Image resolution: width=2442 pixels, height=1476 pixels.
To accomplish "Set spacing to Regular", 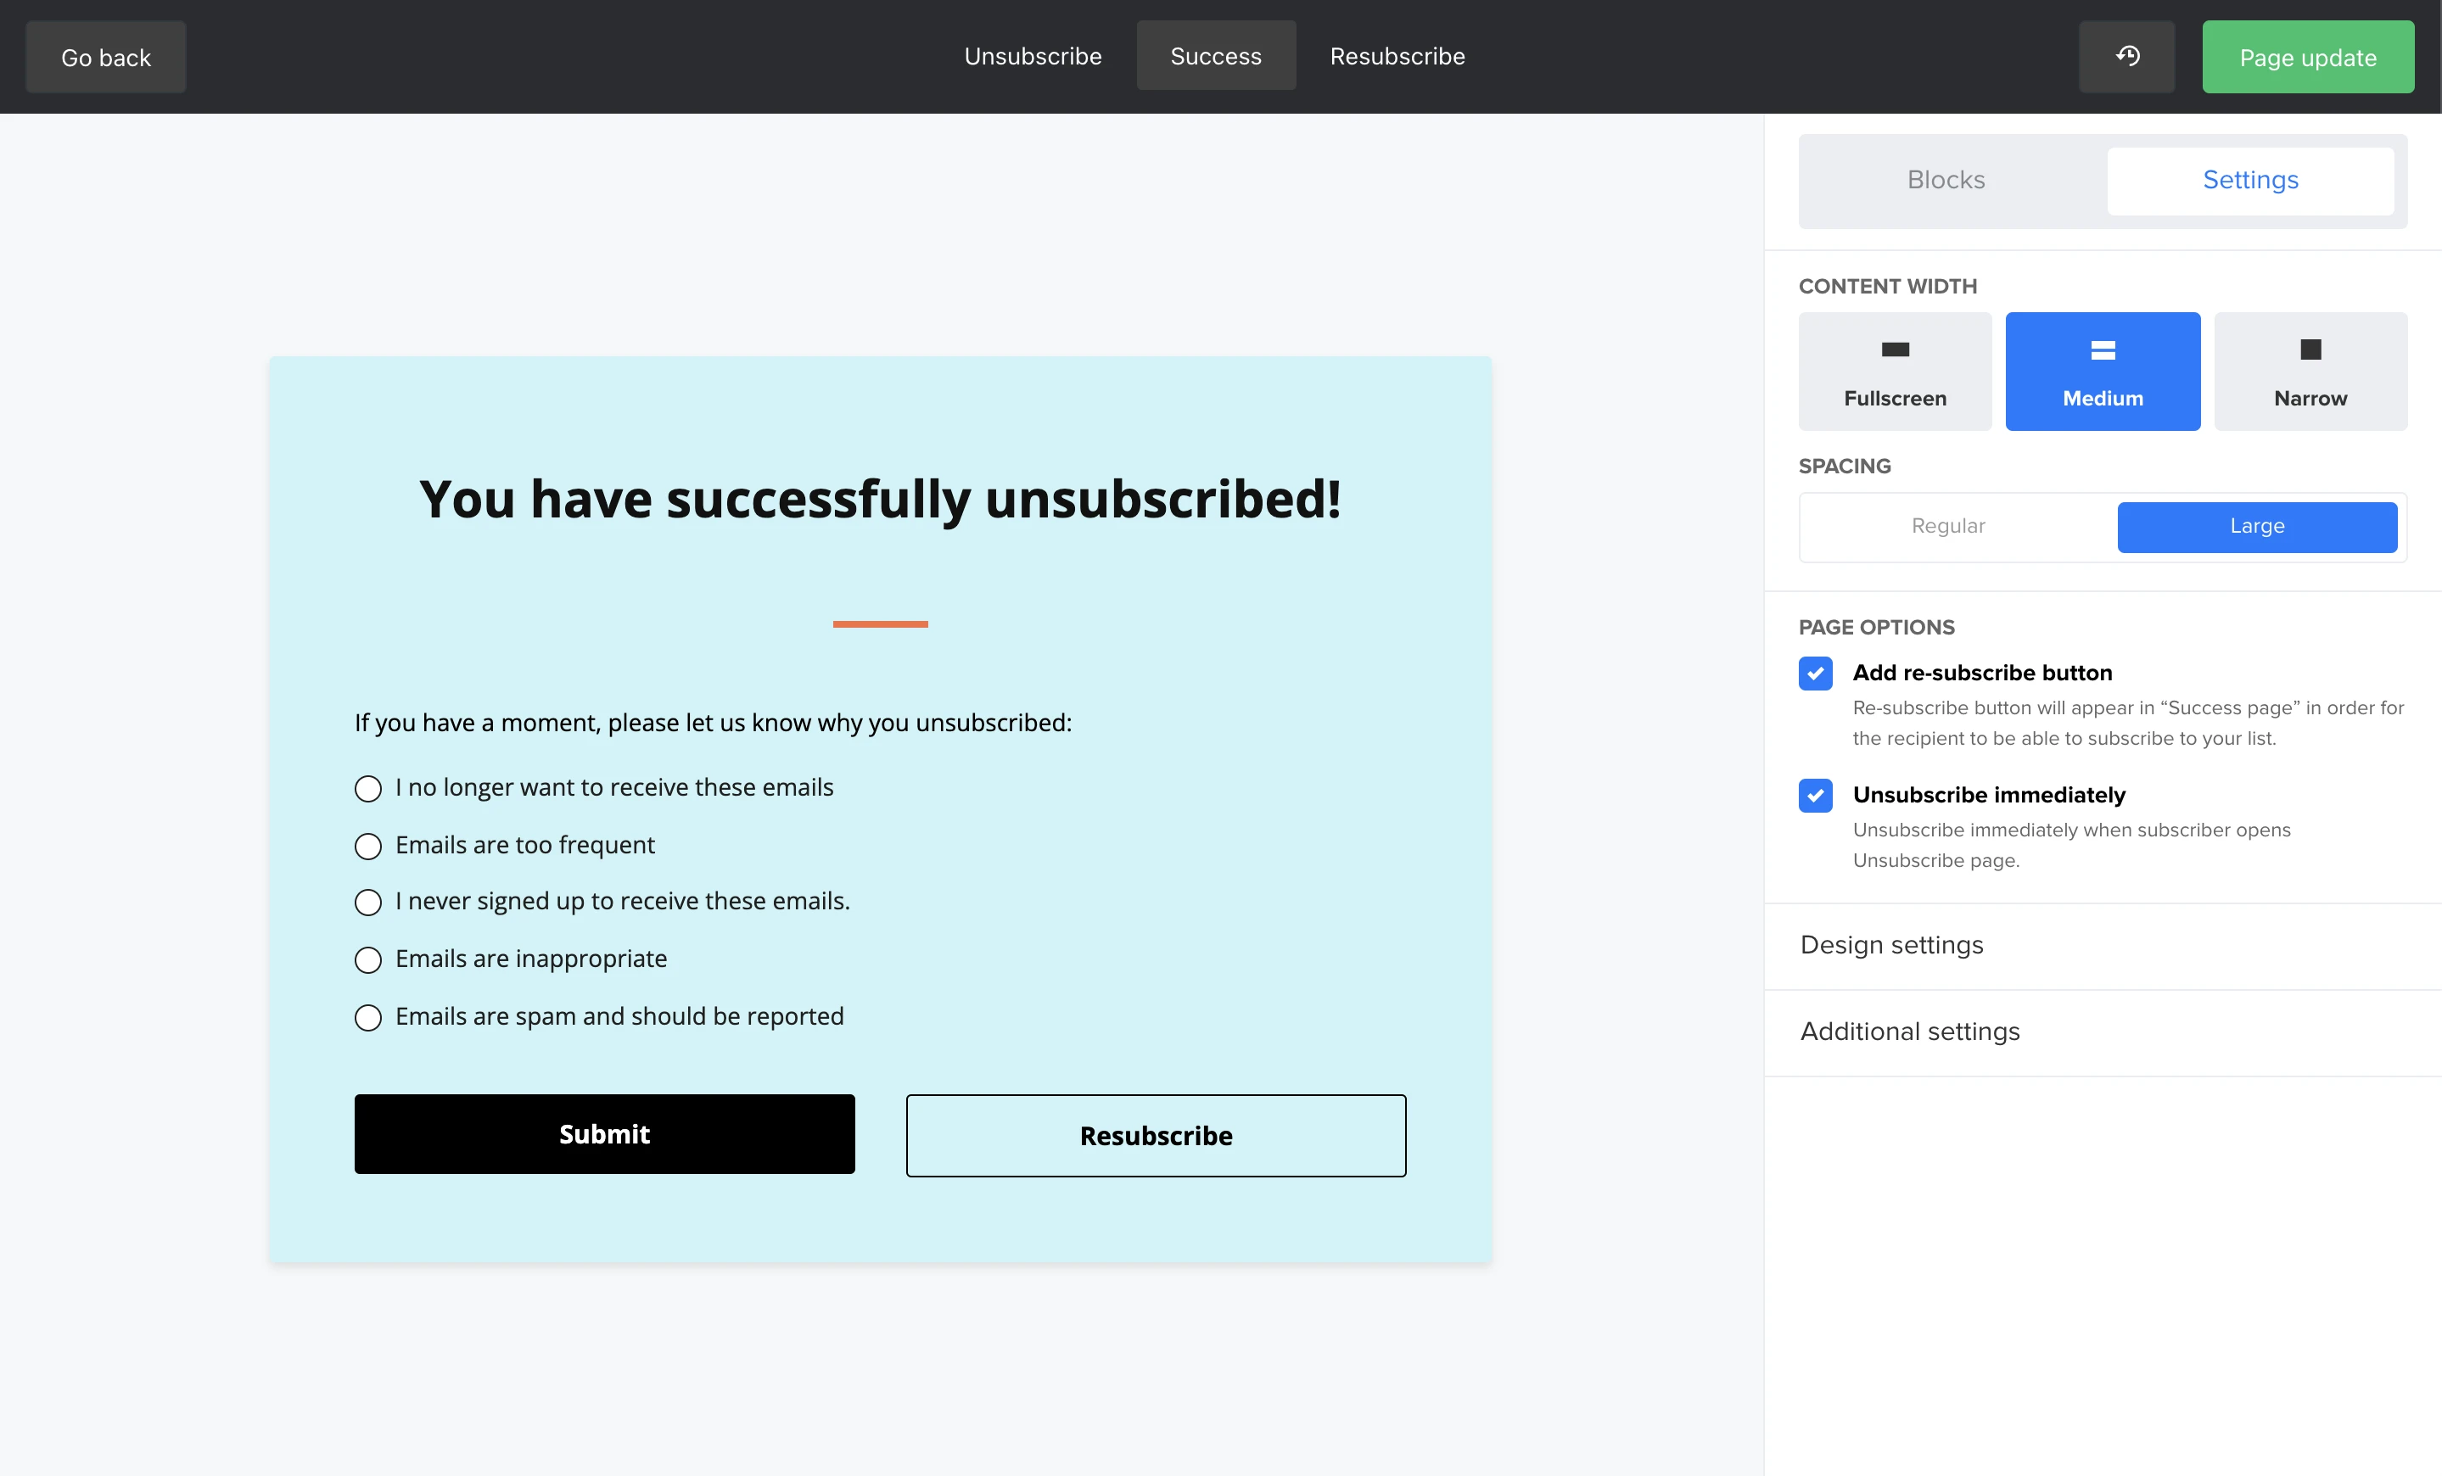I will click(x=1947, y=526).
